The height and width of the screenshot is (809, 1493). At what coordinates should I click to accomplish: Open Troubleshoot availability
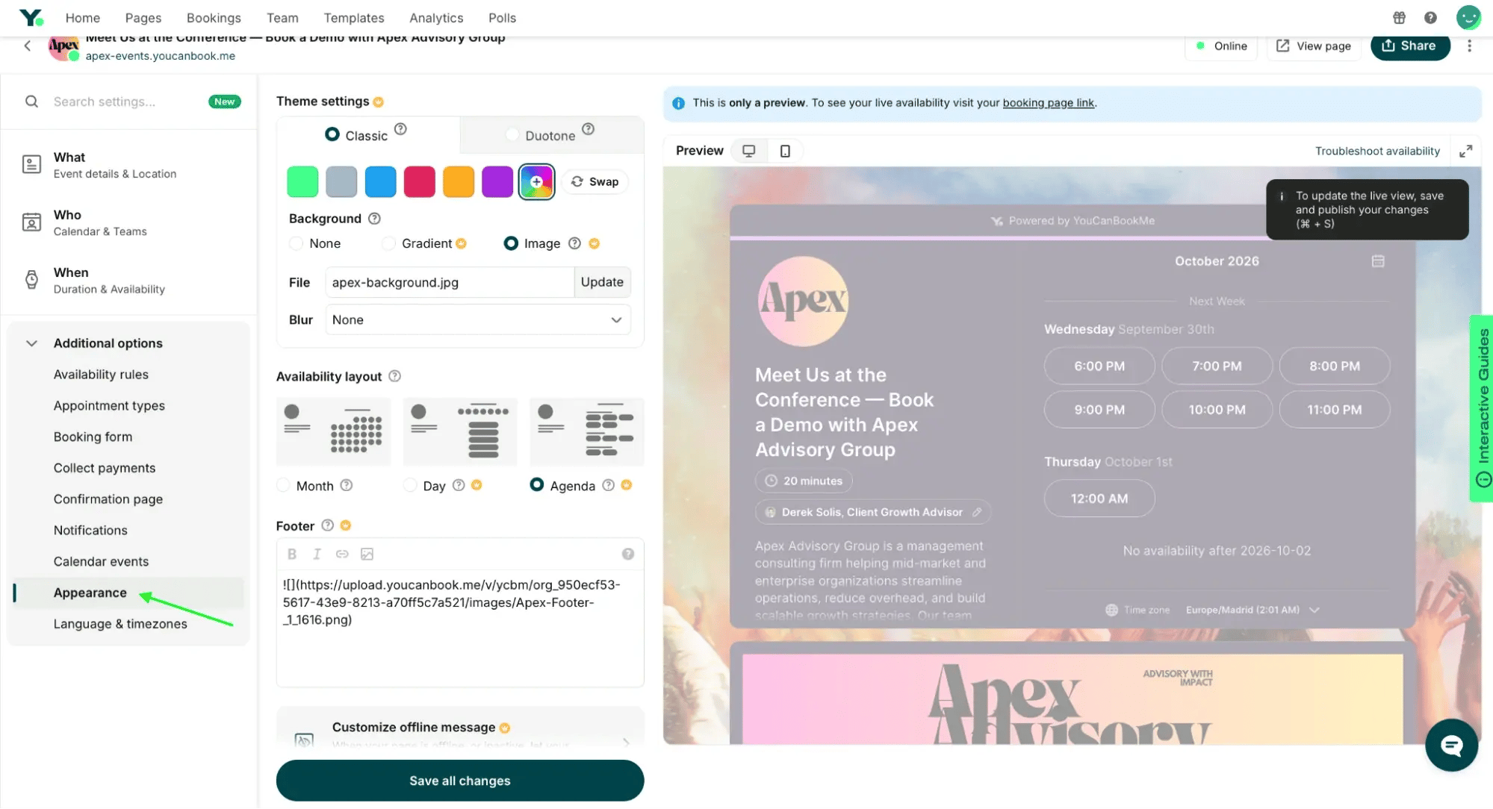(x=1377, y=151)
